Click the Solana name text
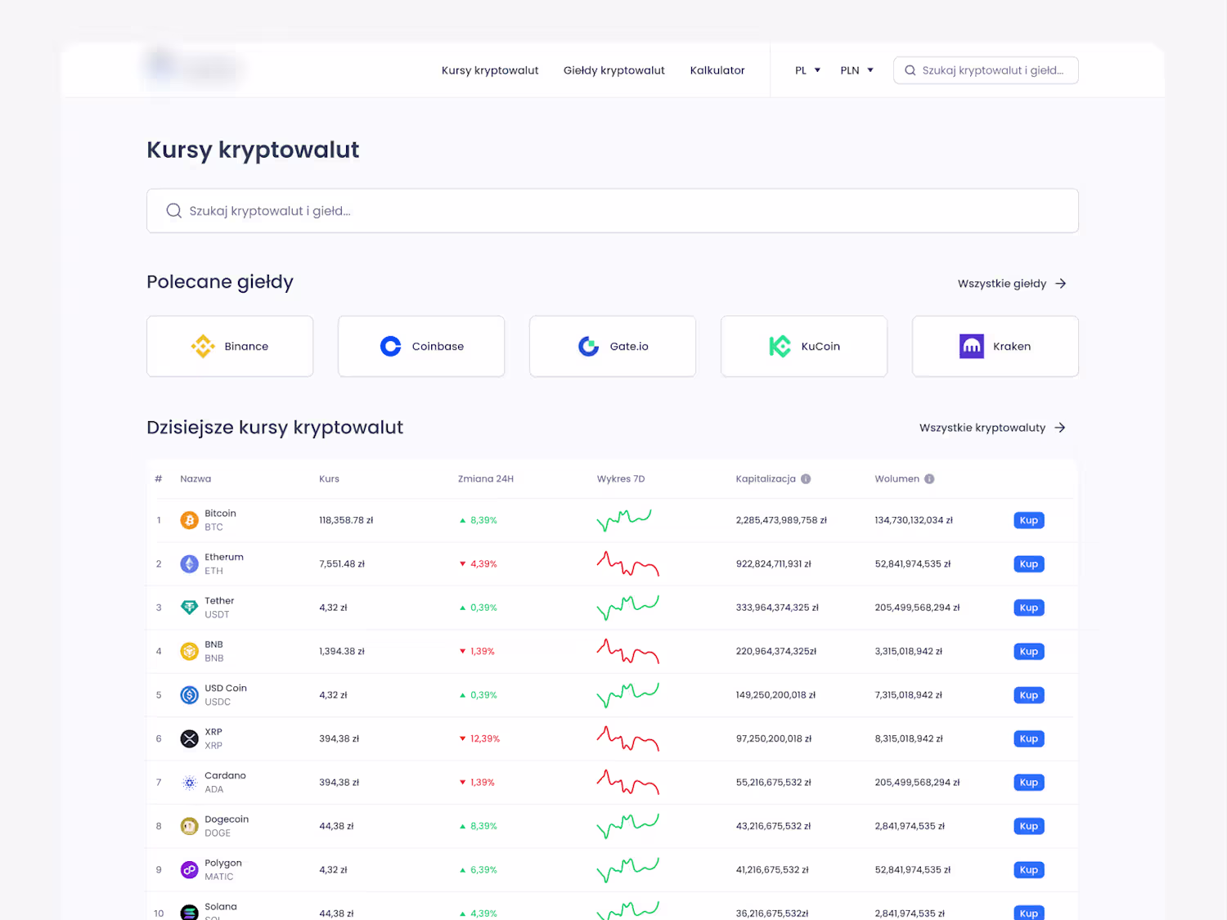Screen dimensions: 1227x920 221,907
